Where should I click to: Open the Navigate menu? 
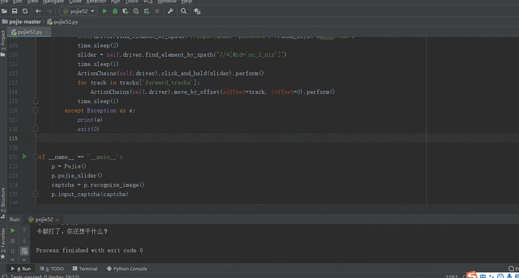tap(53, 1)
